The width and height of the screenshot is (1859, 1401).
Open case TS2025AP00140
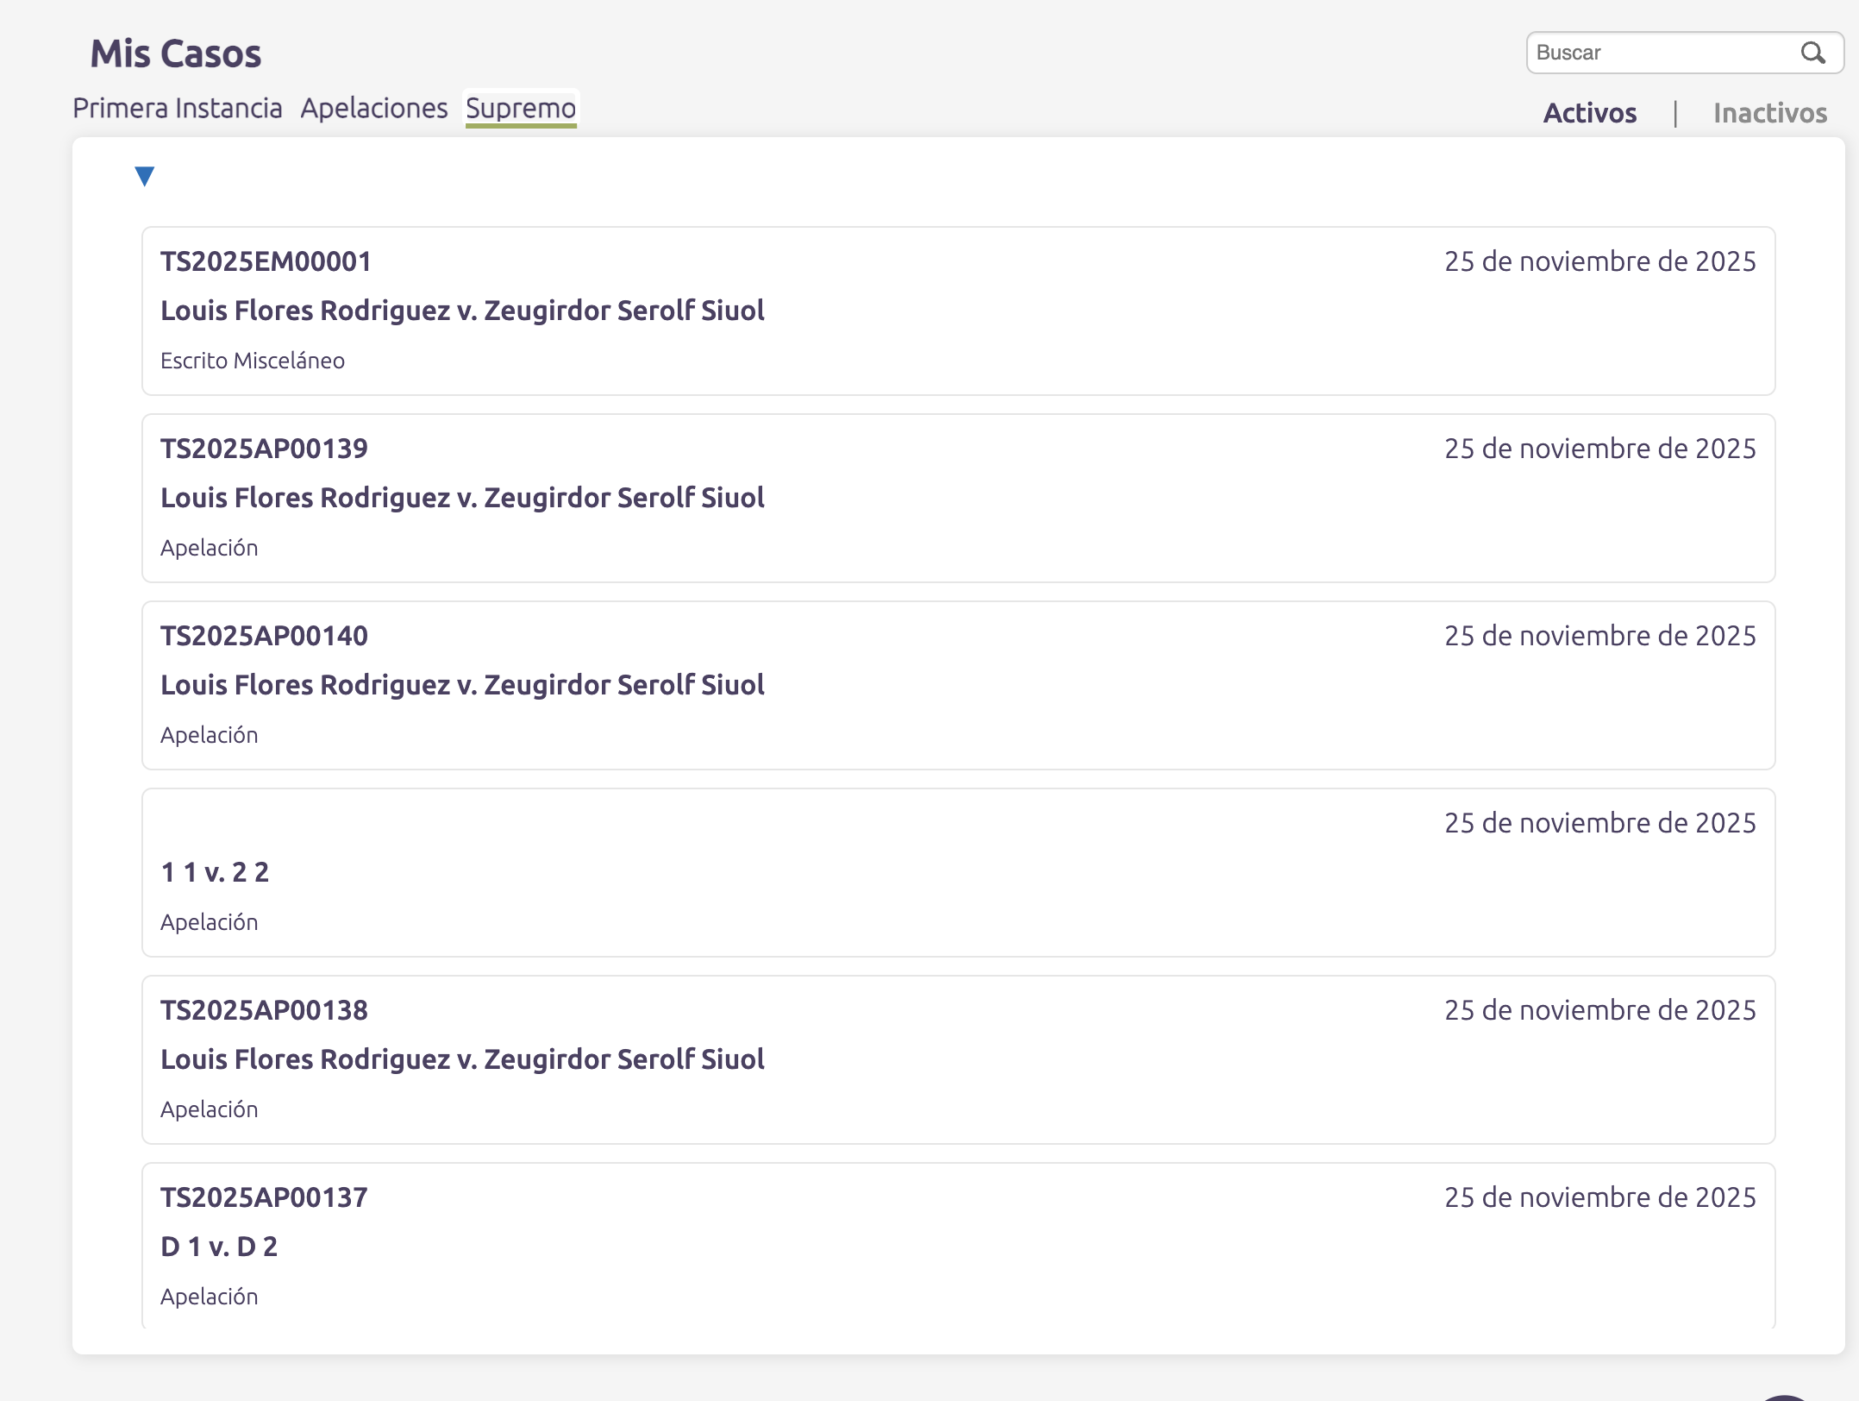tap(264, 636)
